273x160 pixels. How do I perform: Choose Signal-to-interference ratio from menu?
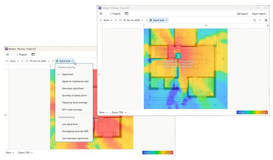coord(74,81)
